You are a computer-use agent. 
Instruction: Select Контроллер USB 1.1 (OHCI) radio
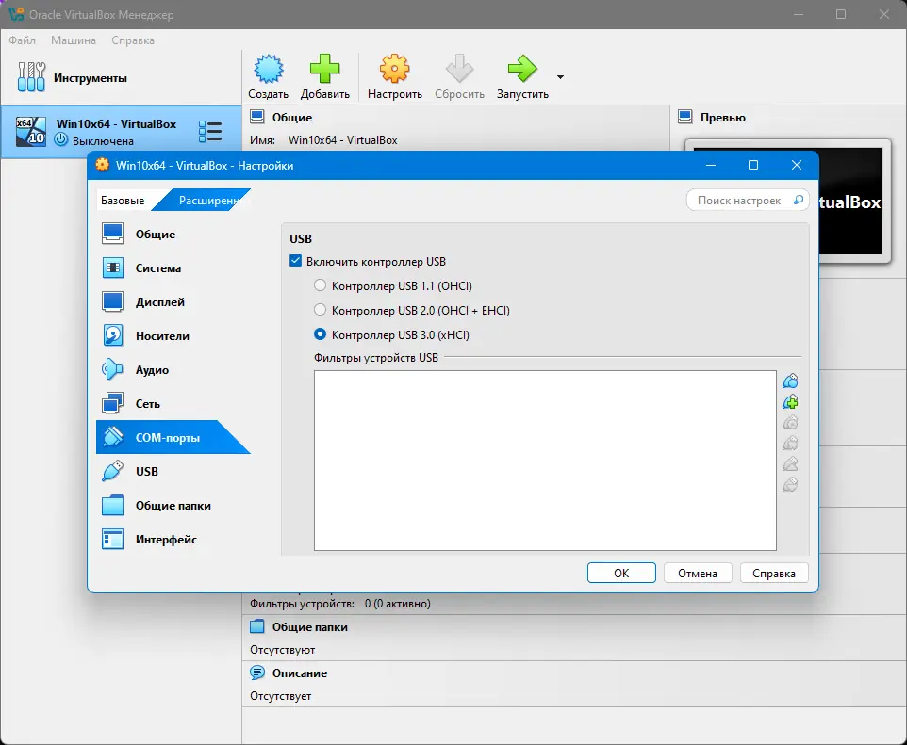[x=320, y=285]
